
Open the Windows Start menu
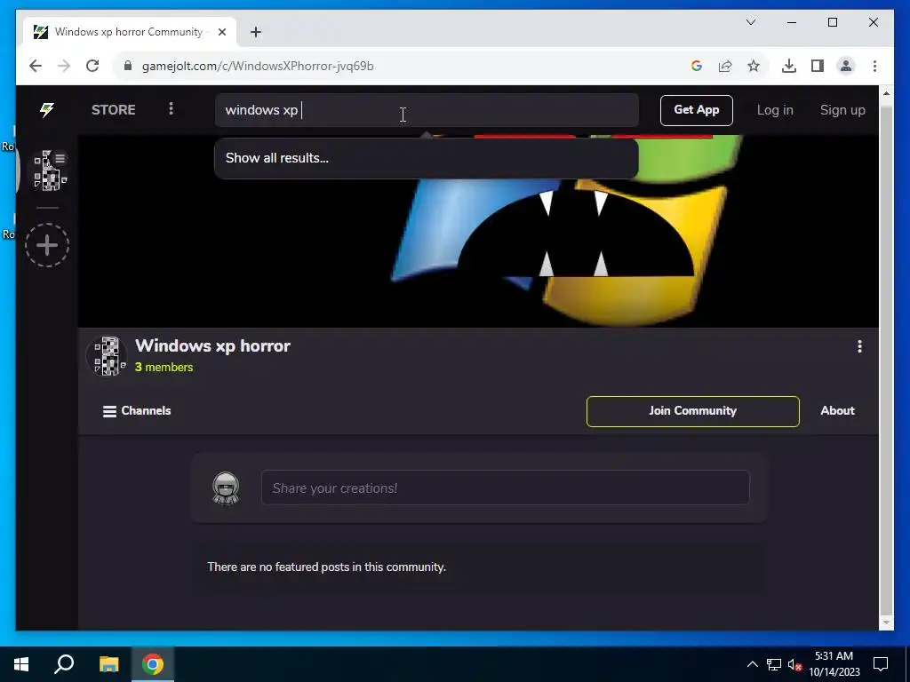point(21,664)
